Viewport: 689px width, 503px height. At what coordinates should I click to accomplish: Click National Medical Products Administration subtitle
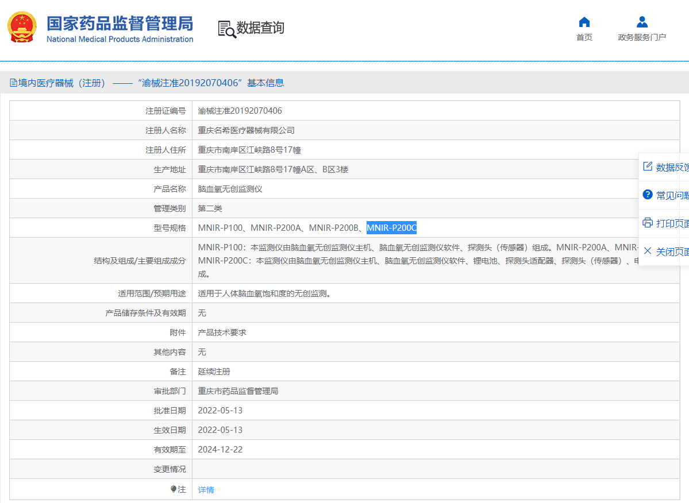pos(120,39)
